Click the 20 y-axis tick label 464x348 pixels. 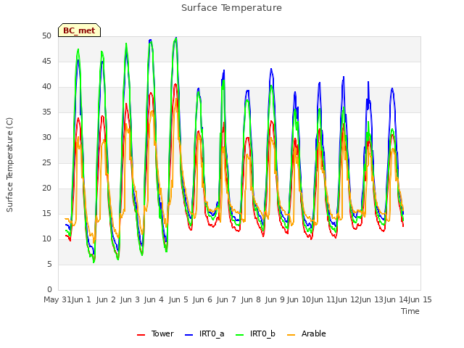(46, 188)
